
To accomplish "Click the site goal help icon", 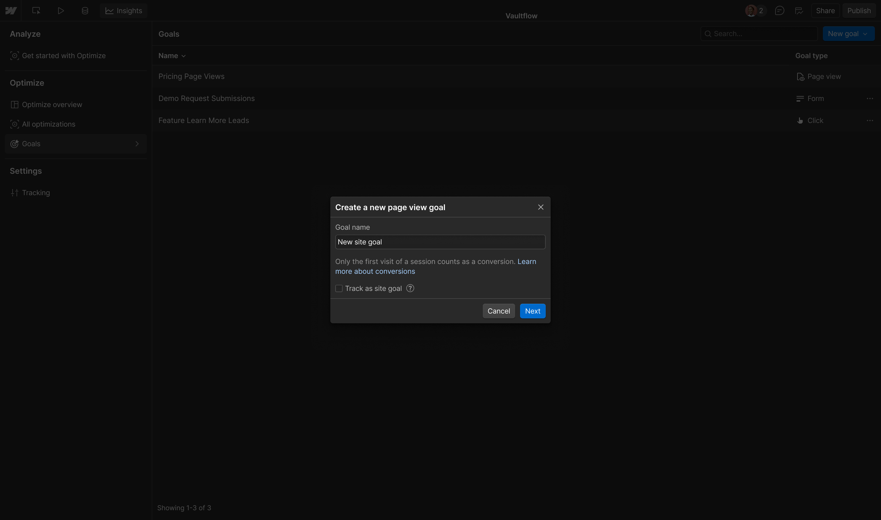I will (x=410, y=288).
